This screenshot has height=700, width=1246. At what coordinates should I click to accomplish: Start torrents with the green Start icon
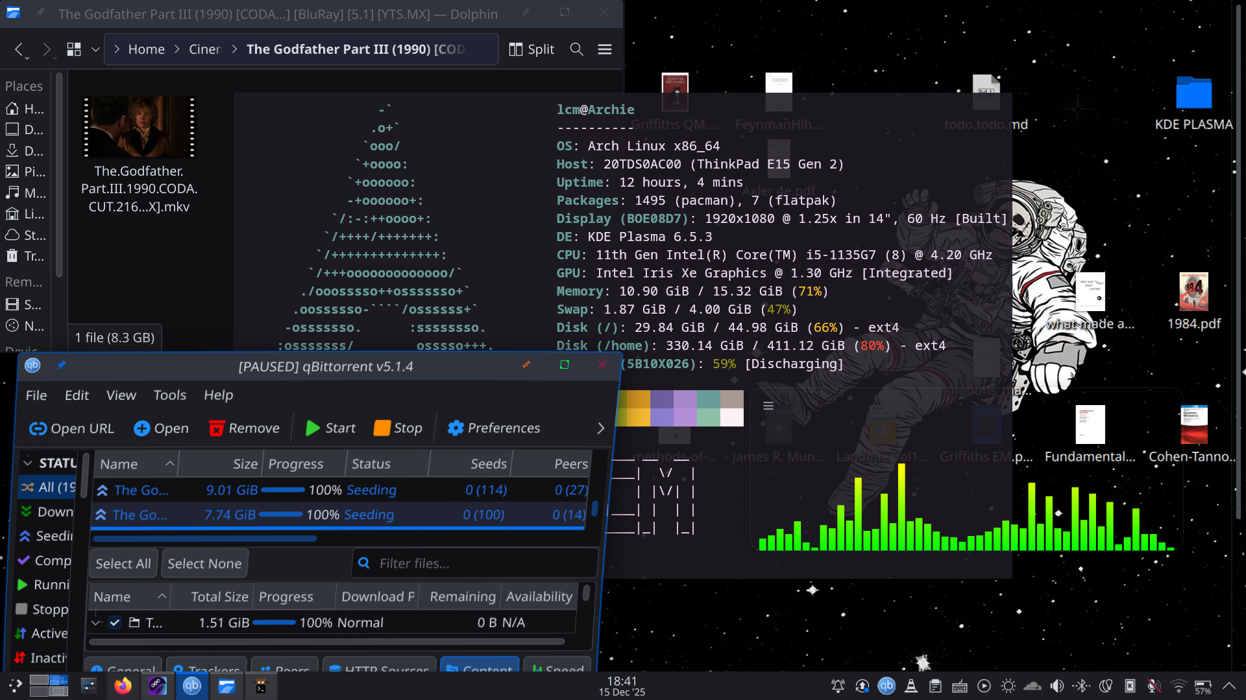coord(313,428)
